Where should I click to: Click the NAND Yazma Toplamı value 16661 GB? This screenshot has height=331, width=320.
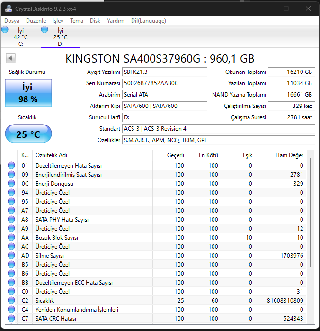[x=292, y=95]
